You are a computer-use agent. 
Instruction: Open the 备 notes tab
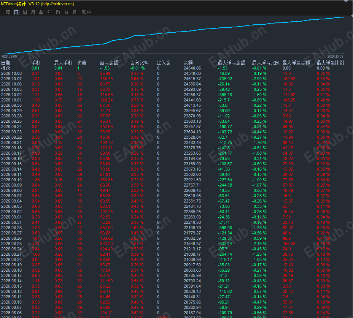(x=75, y=12)
